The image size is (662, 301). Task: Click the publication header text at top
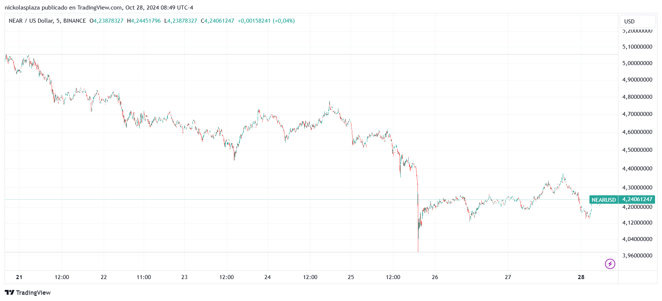click(x=99, y=8)
